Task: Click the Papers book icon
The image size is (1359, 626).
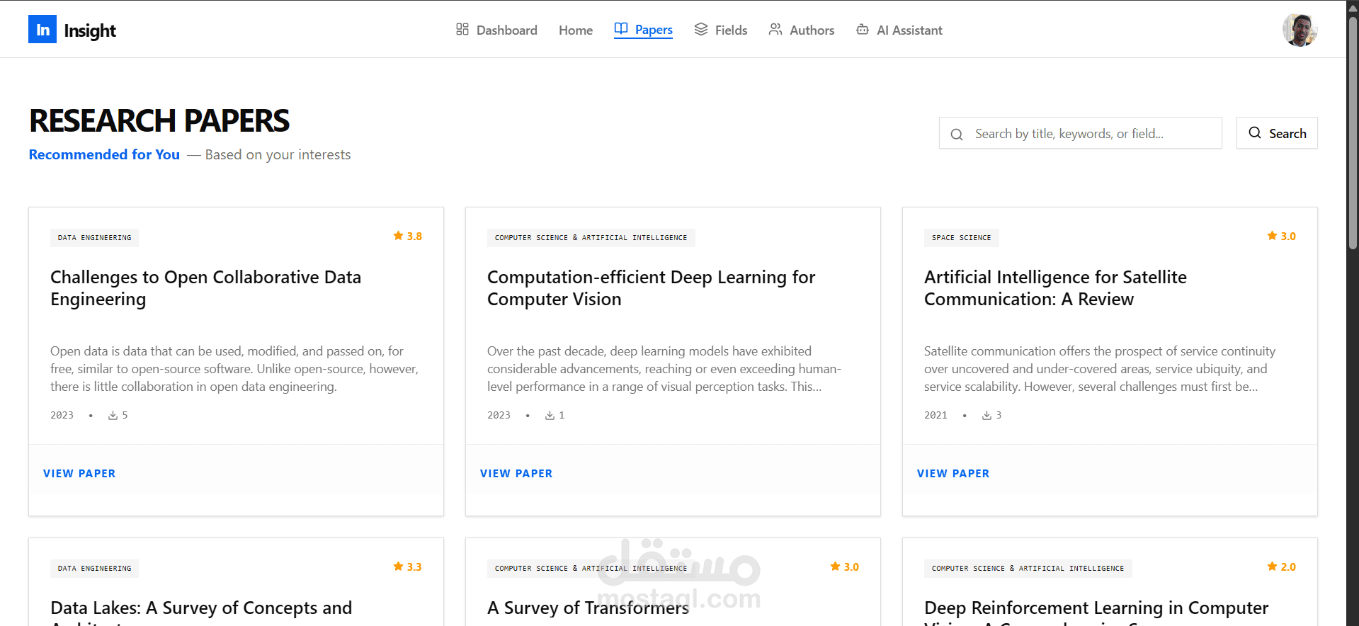Action: [621, 29]
